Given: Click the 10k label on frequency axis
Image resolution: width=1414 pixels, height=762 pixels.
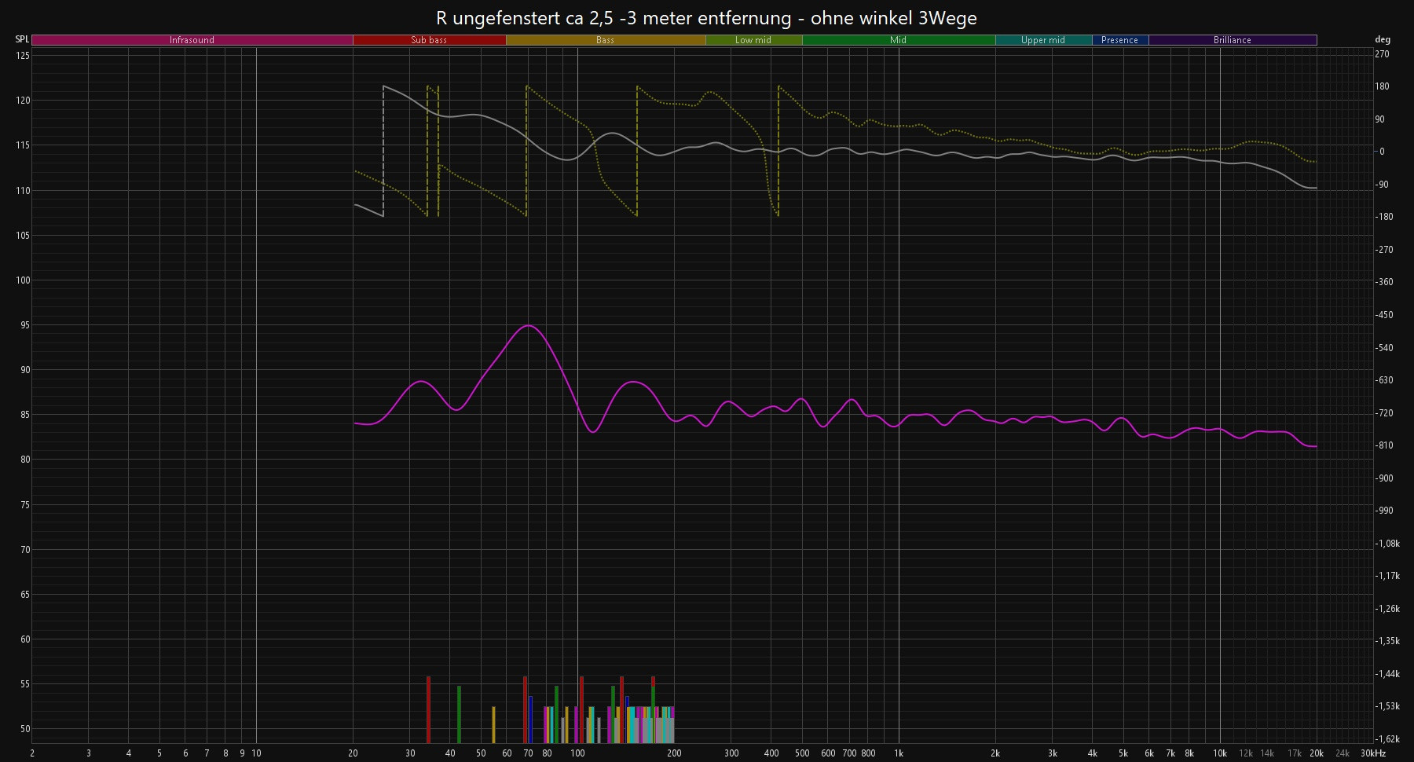Looking at the screenshot, I should (x=1220, y=753).
